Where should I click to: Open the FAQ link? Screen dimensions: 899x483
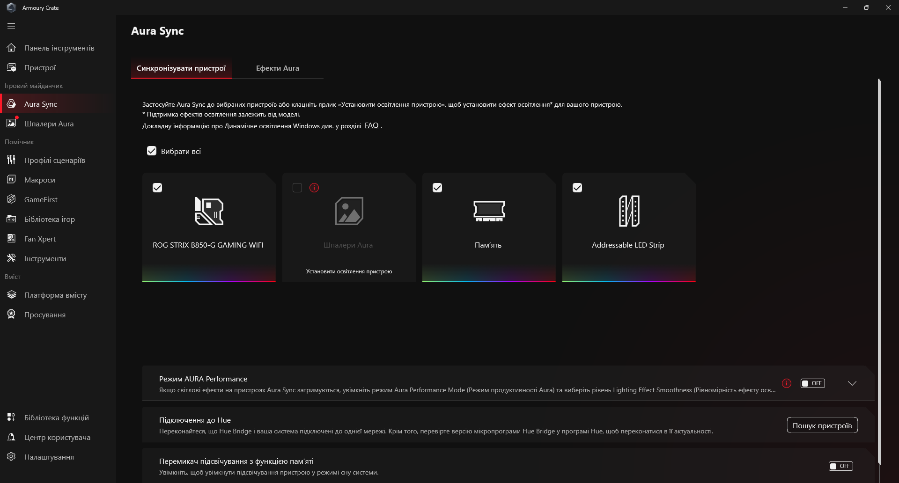point(372,125)
